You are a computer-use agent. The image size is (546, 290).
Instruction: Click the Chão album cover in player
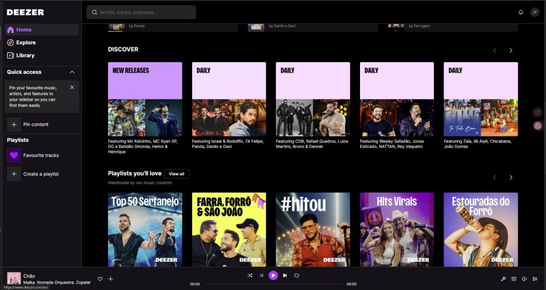click(x=14, y=279)
